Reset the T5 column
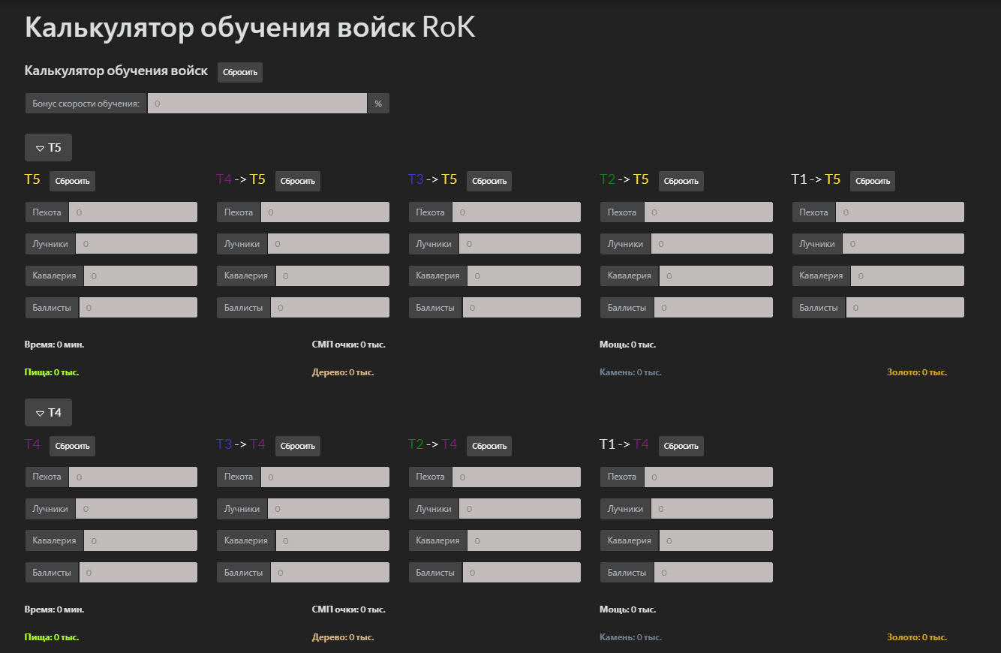 [72, 181]
